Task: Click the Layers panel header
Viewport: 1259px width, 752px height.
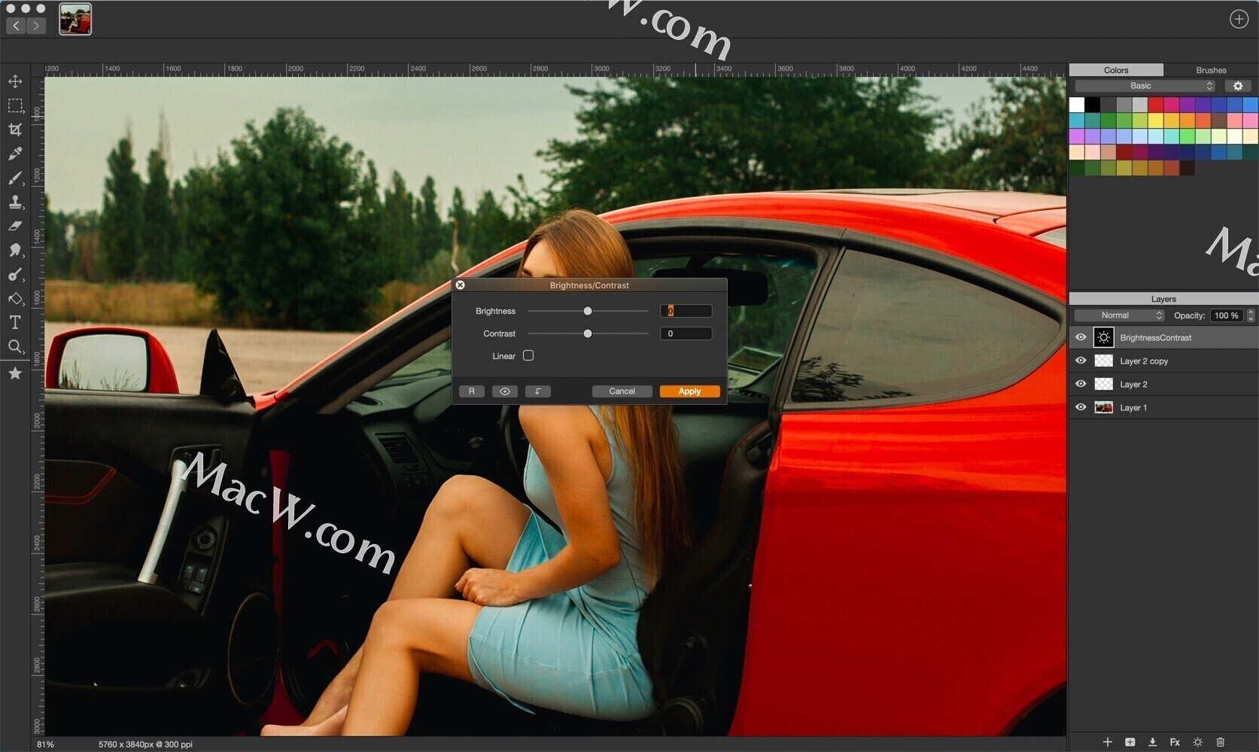Action: click(x=1163, y=299)
